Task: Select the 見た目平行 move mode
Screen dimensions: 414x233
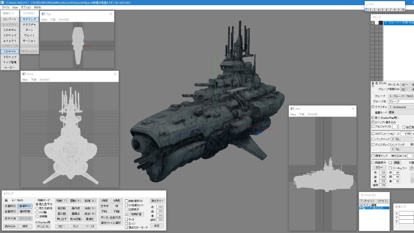Action: (x=44, y=204)
